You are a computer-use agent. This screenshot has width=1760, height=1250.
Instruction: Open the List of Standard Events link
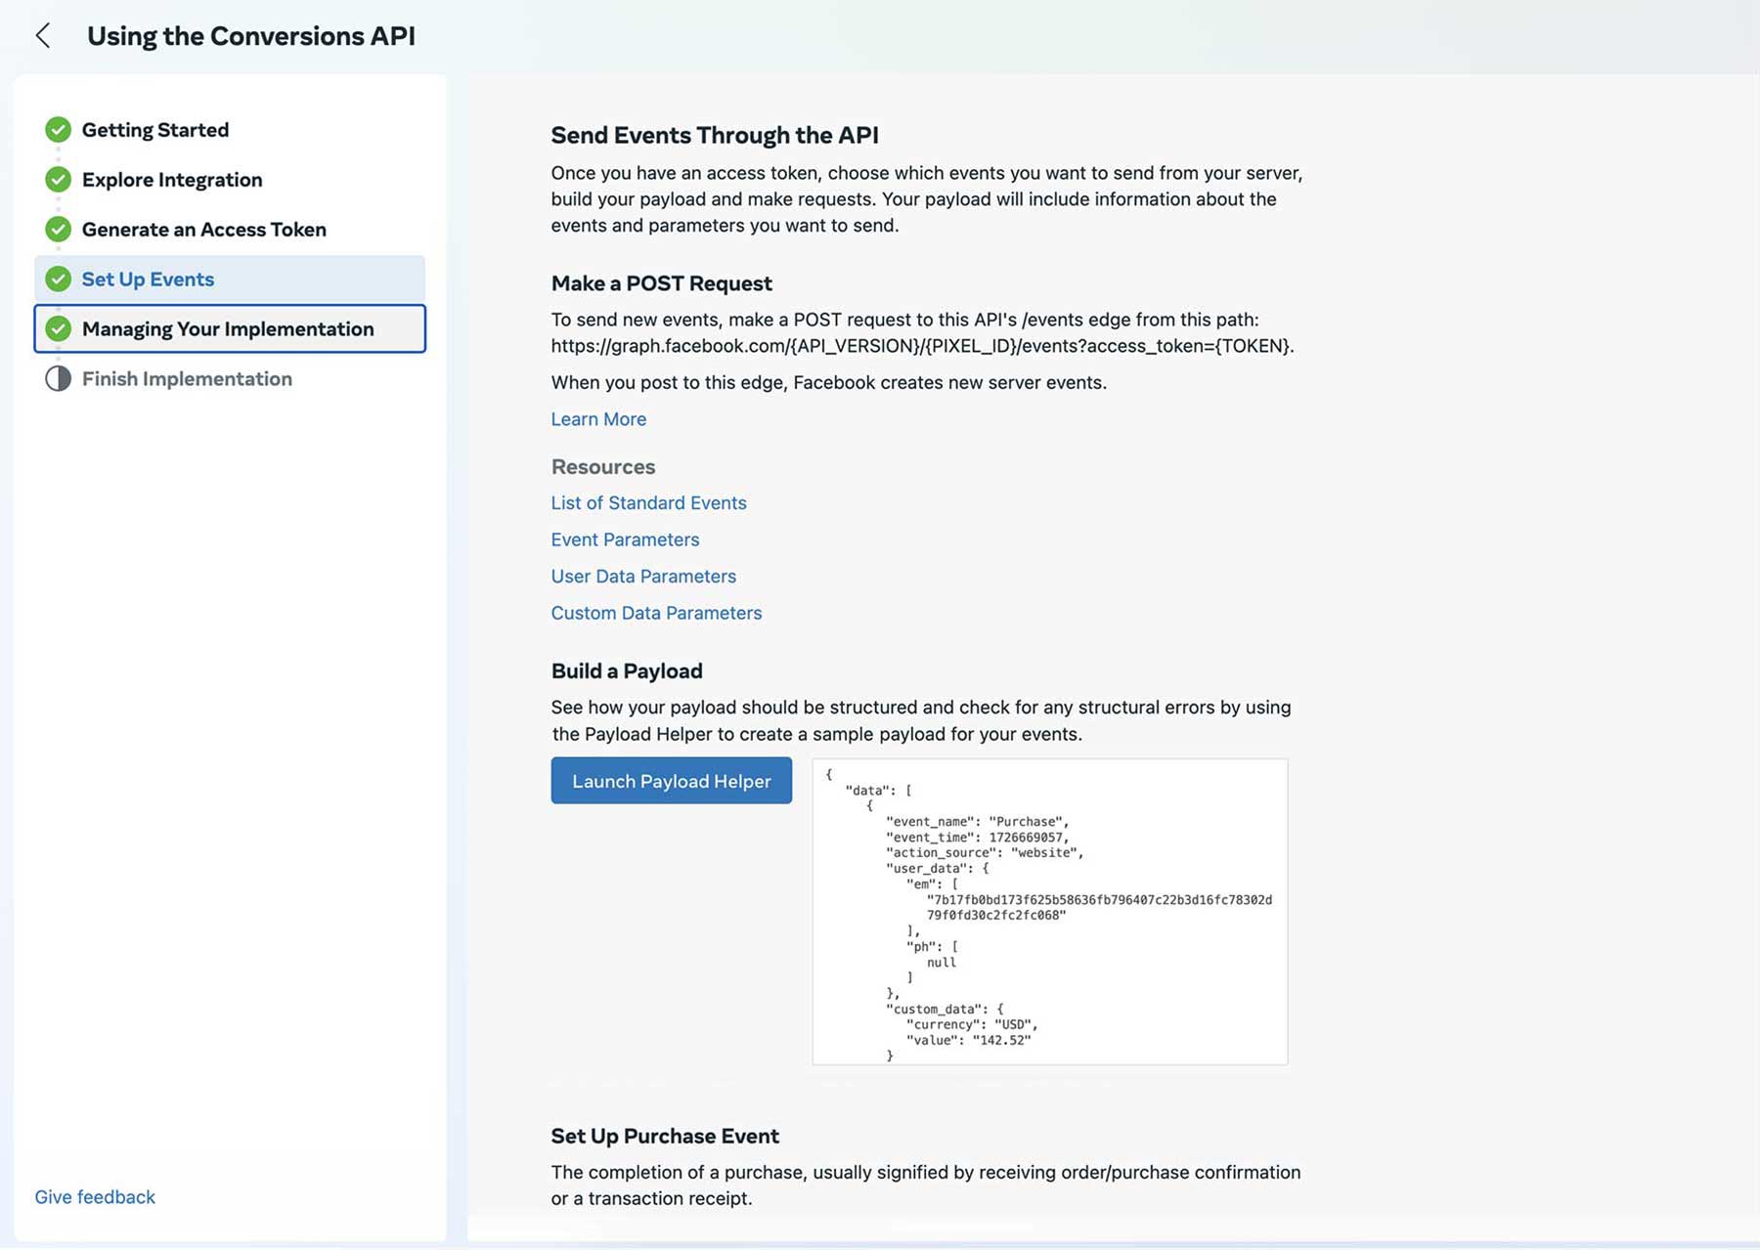coord(648,502)
